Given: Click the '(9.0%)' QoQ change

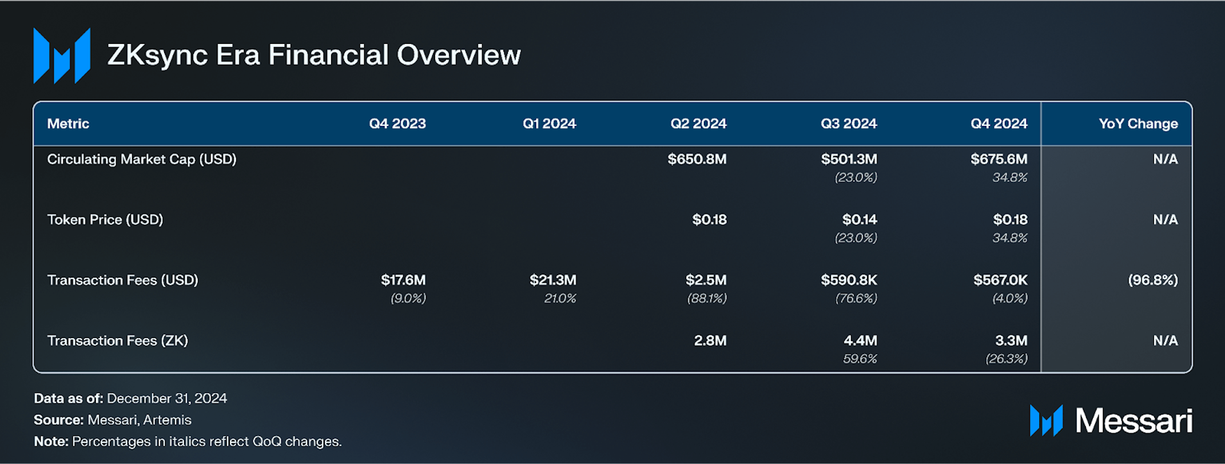Looking at the screenshot, I should [408, 299].
